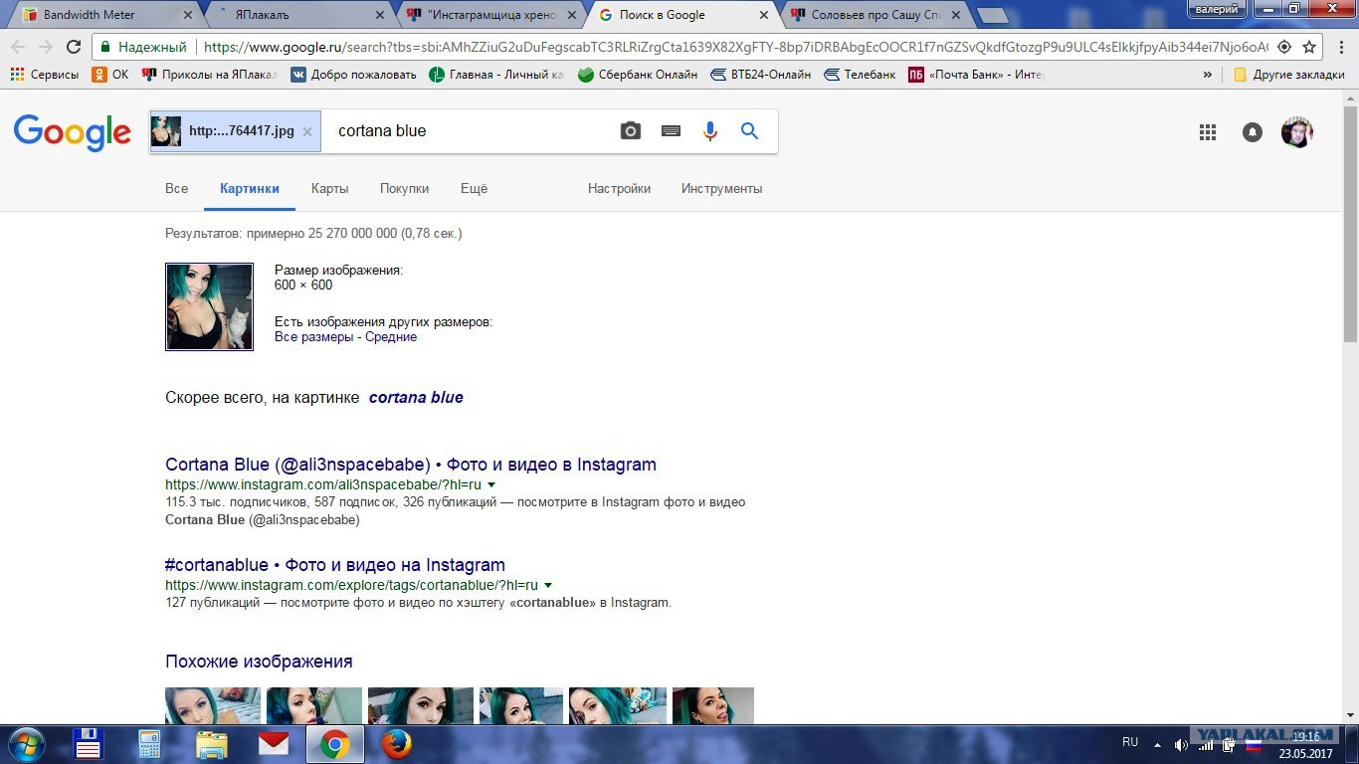
Task: Open the Сбербанк Онлайн bookmark
Action: pyautogui.click(x=638, y=75)
